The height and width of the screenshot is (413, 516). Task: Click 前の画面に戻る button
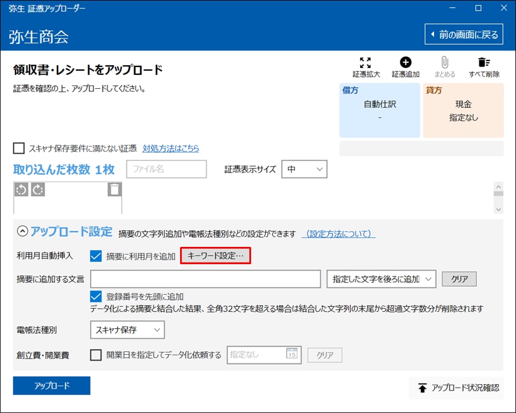point(463,35)
